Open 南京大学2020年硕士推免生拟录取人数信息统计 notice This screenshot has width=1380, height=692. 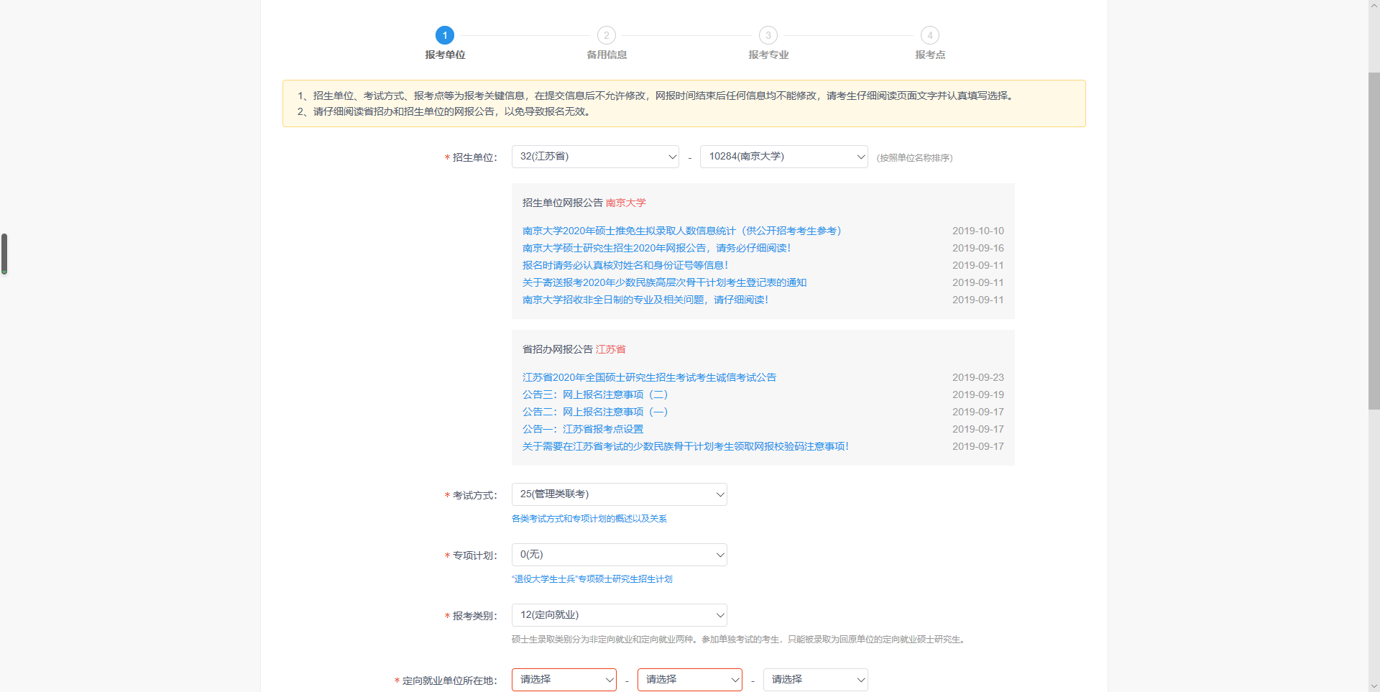click(x=681, y=231)
